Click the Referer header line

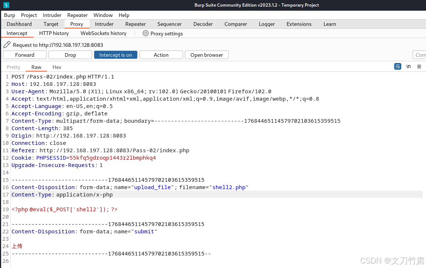click(x=100, y=150)
